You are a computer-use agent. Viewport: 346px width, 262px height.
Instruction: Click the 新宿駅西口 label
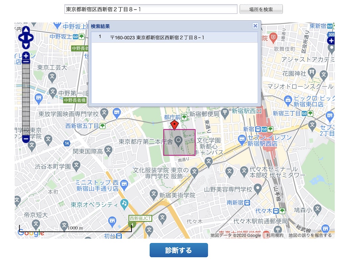click(246, 111)
